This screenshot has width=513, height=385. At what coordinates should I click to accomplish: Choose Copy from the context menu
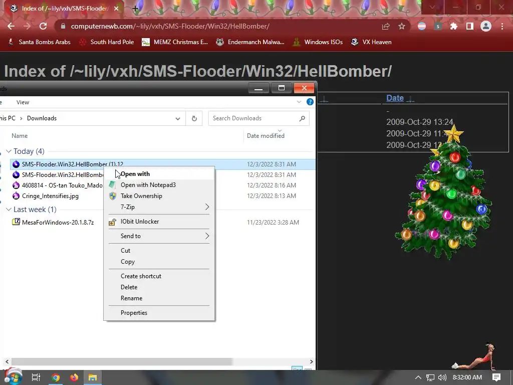[159, 262]
